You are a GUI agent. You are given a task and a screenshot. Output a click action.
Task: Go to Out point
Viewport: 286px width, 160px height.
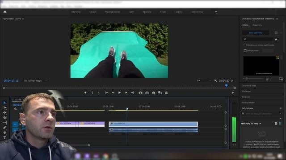pos(132,93)
